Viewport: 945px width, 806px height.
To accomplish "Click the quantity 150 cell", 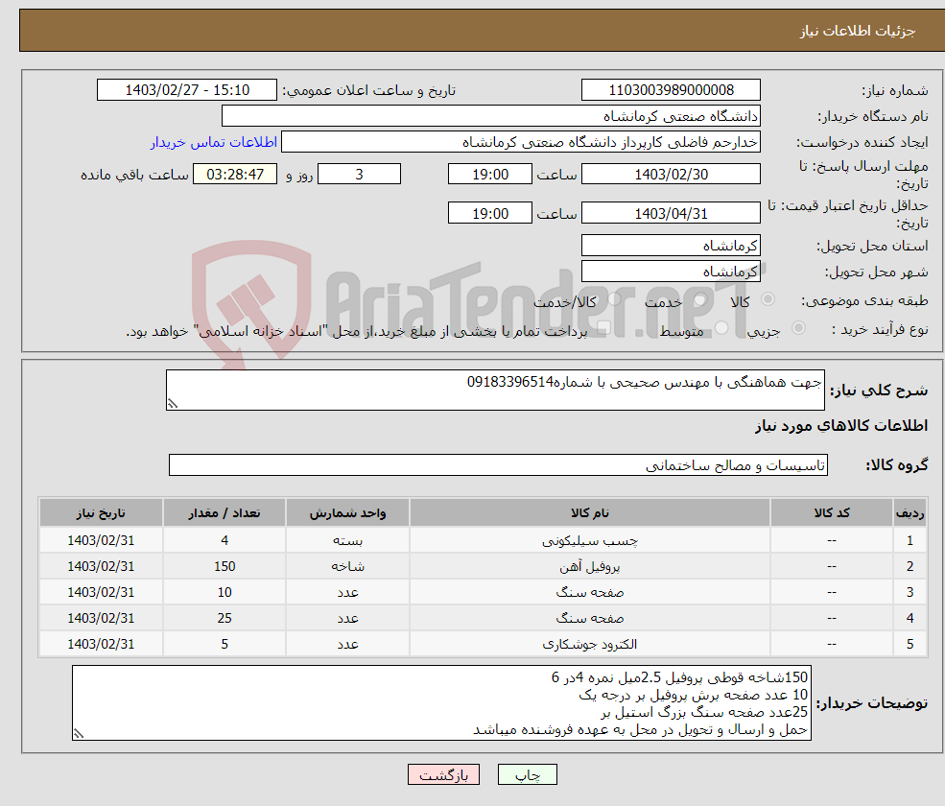I will click(x=224, y=567).
